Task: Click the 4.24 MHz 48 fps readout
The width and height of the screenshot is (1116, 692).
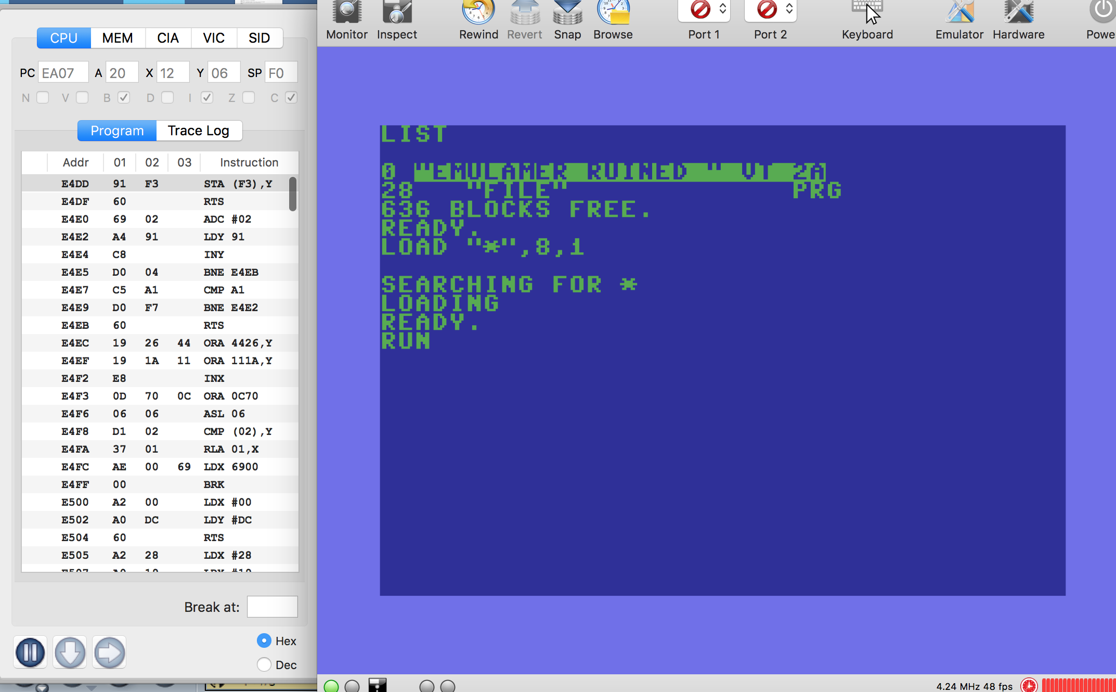Action: point(974,686)
